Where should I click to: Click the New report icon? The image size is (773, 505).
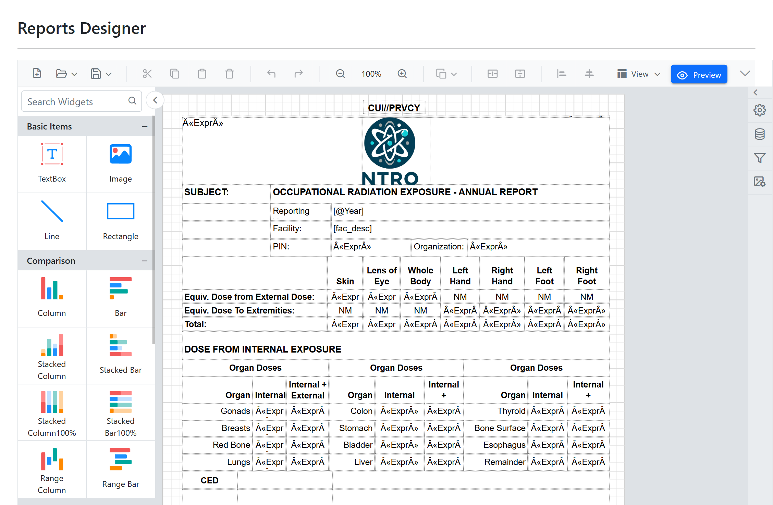[37, 74]
